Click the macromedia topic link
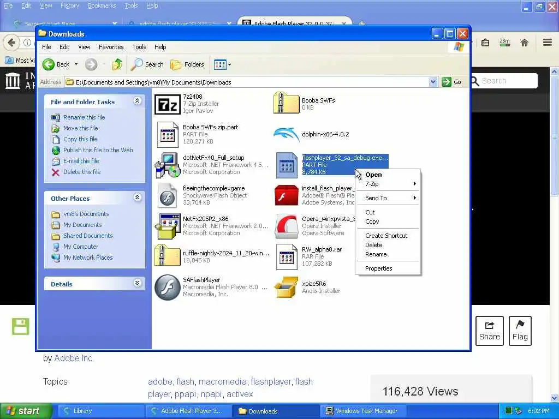The height and width of the screenshot is (419, 559). coord(223,382)
